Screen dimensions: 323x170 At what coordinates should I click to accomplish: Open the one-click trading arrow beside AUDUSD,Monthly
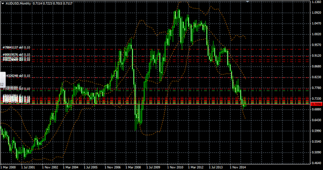(x=3, y=4)
